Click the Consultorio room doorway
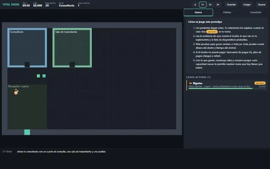 pyautogui.click(x=27, y=65)
